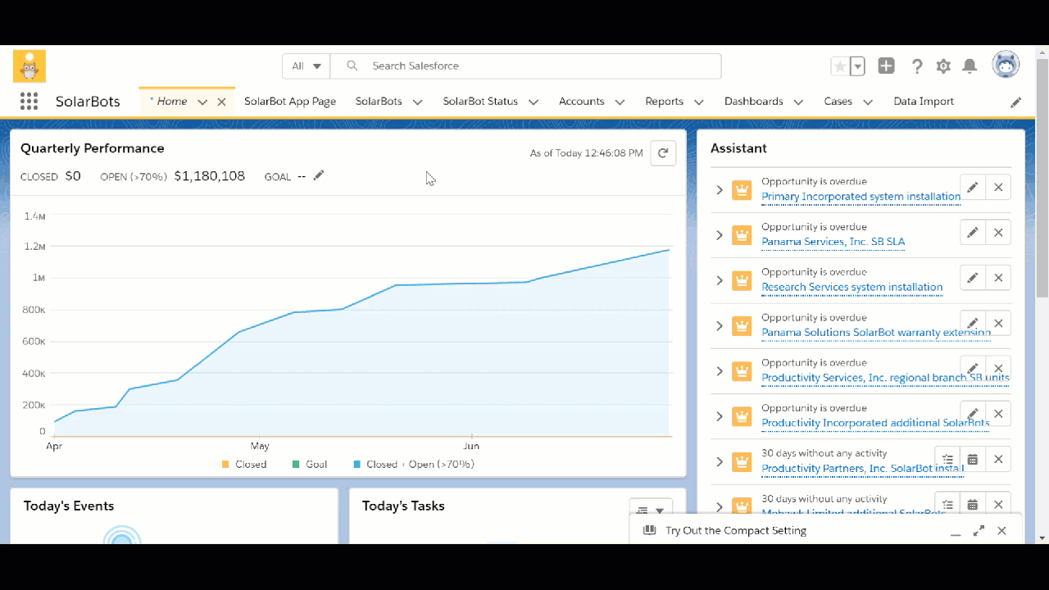This screenshot has height=590, width=1049.
Task: Open the SolarBot App Page tab
Action: click(x=290, y=101)
